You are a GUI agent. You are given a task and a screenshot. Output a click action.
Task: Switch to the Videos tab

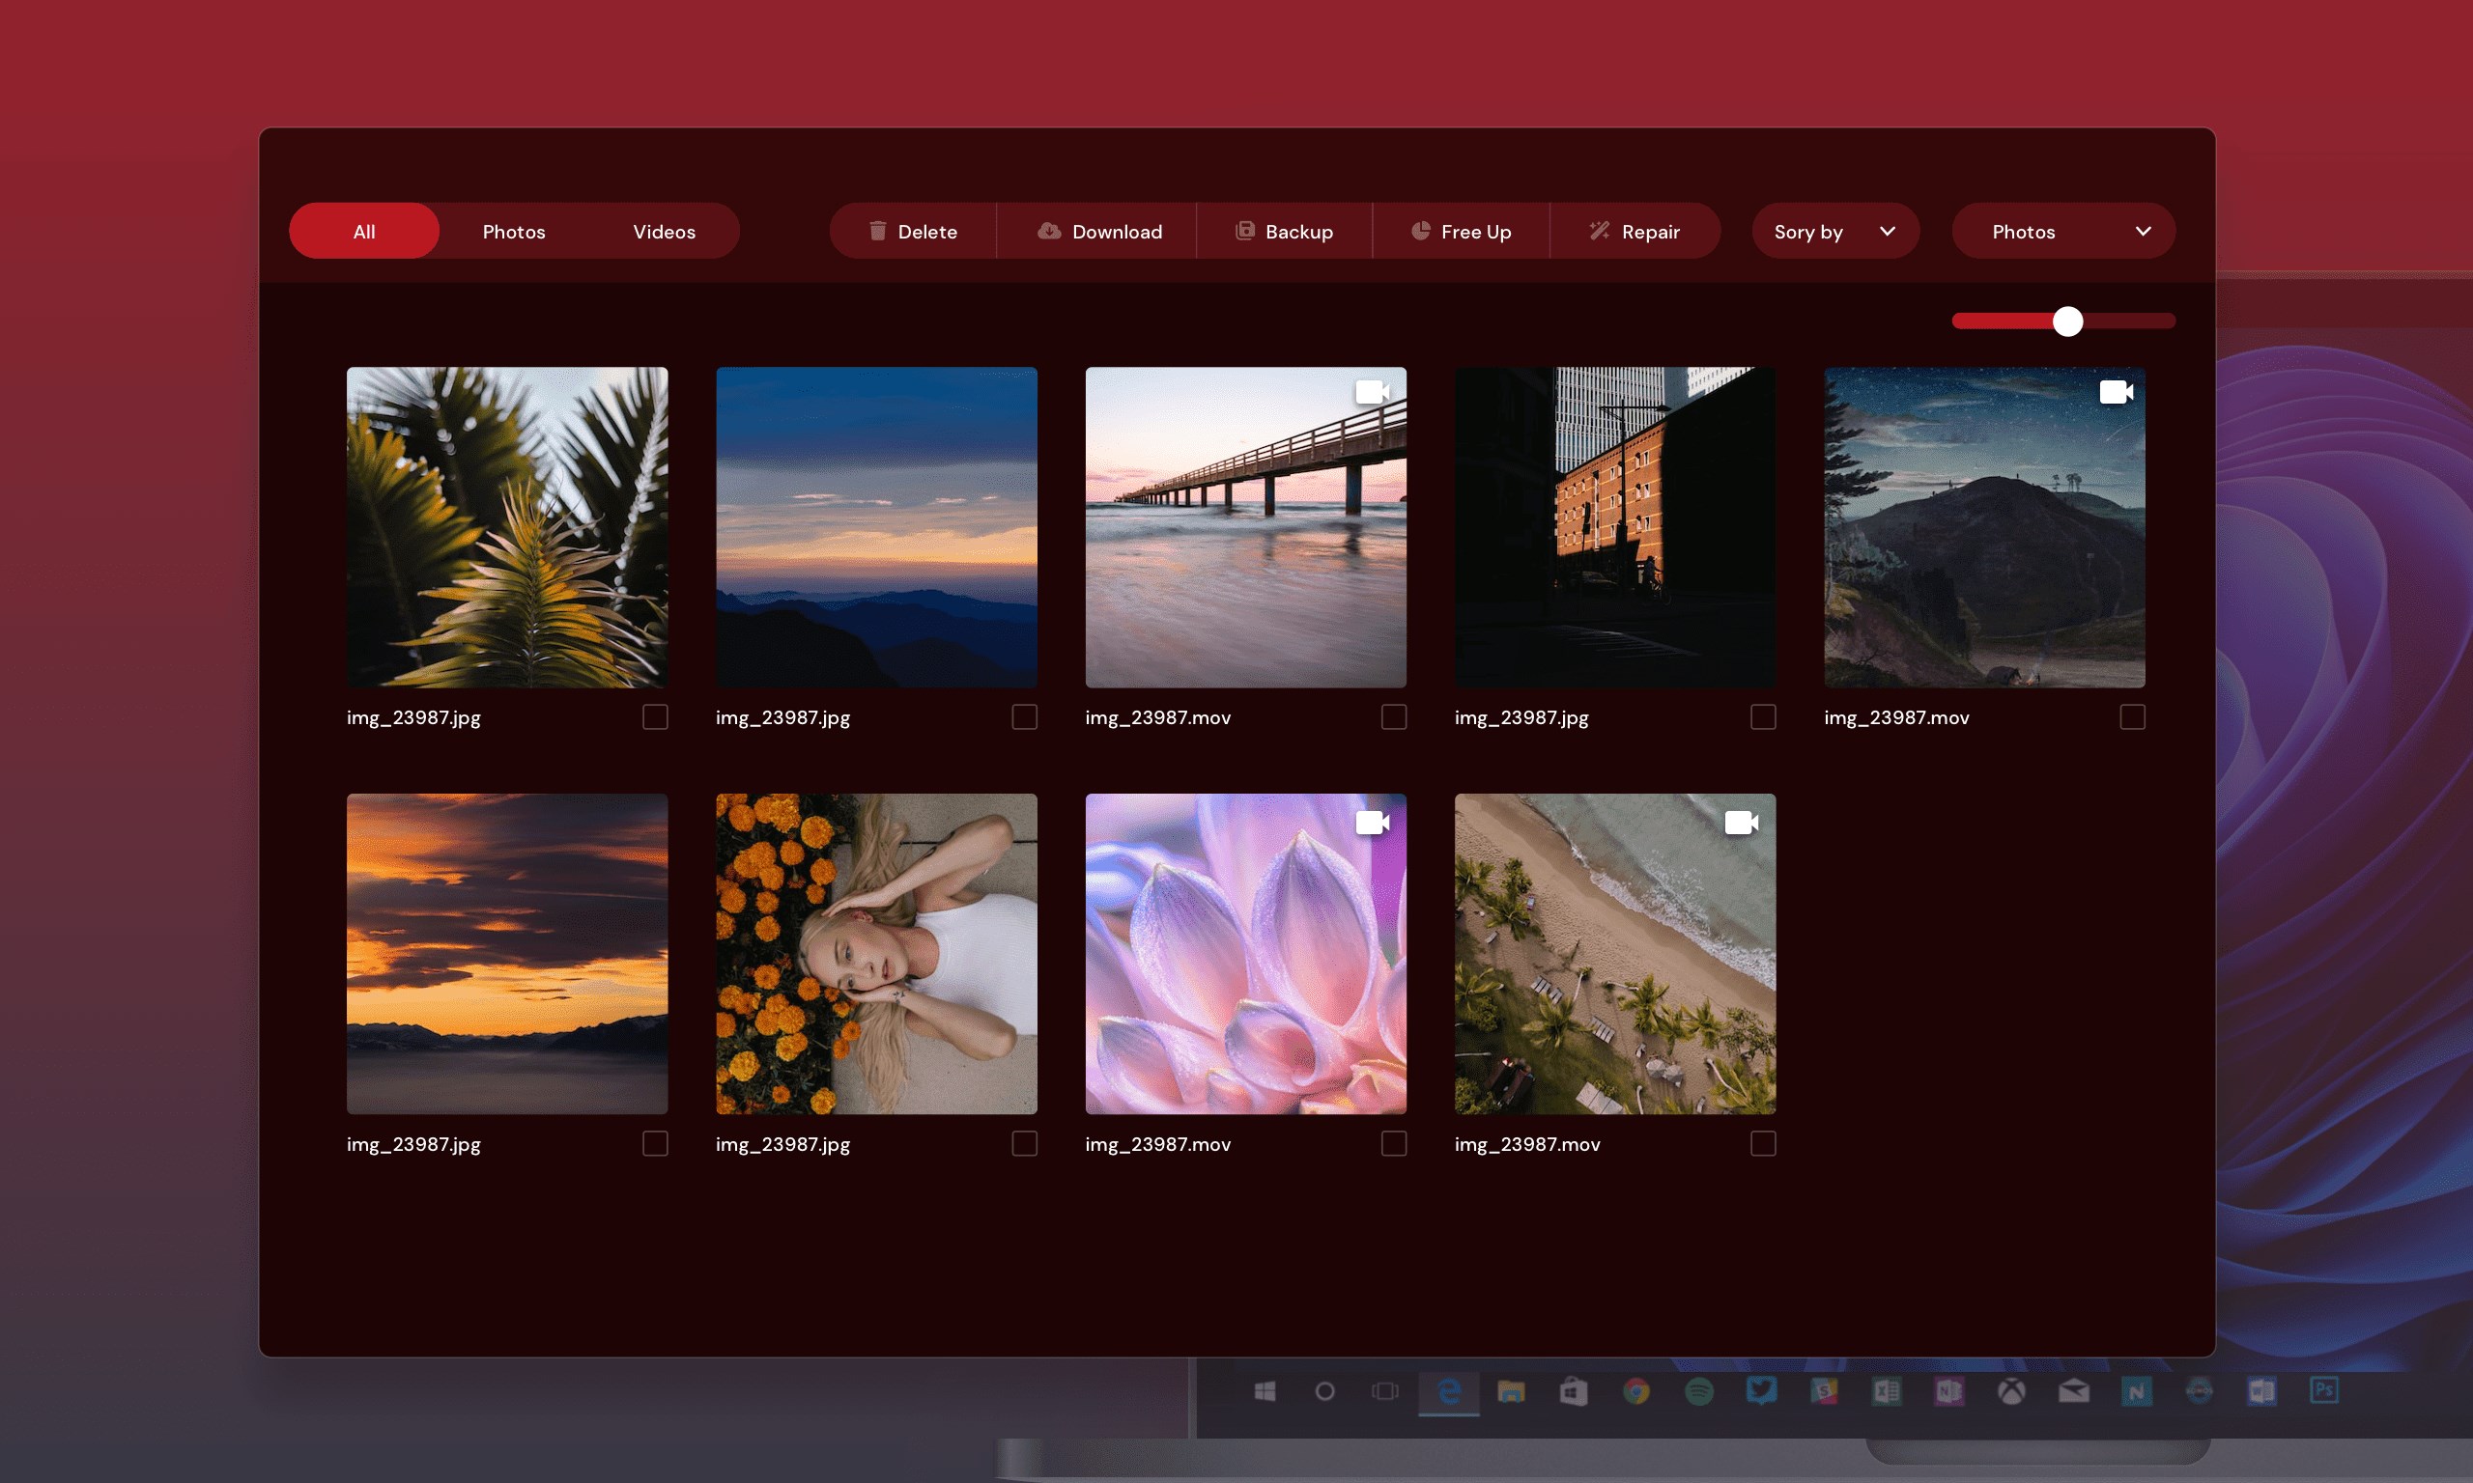point(664,231)
